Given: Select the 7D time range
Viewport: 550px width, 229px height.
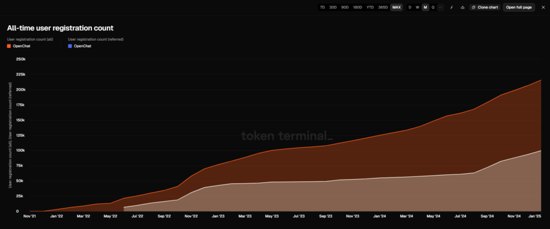Looking at the screenshot, I should tap(322, 8).
